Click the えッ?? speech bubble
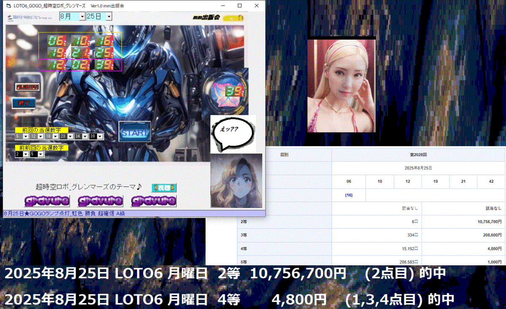 (x=233, y=134)
